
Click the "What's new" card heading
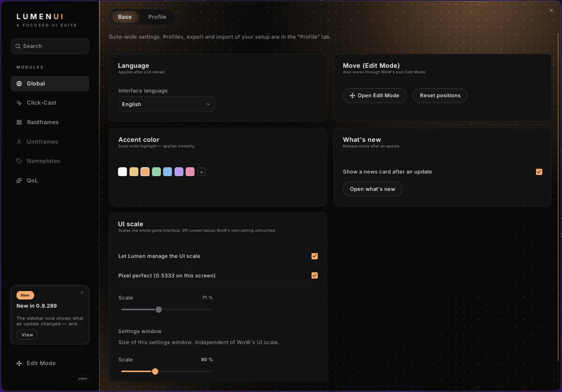click(362, 140)
